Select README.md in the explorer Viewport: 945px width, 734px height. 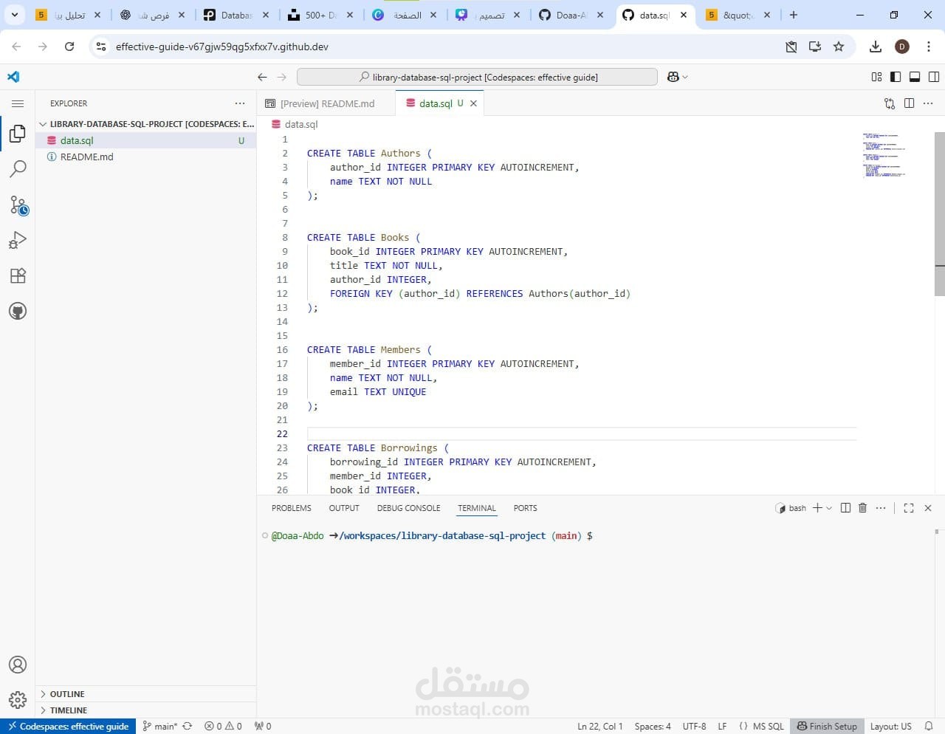[x=86, y=157]
